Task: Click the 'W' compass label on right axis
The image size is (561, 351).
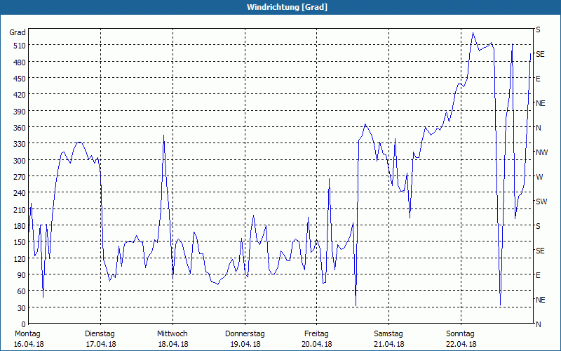Action: pos(539,177)
